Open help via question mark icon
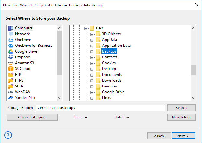The width and height of the screenshot is (202, 143). pos(8,135)
